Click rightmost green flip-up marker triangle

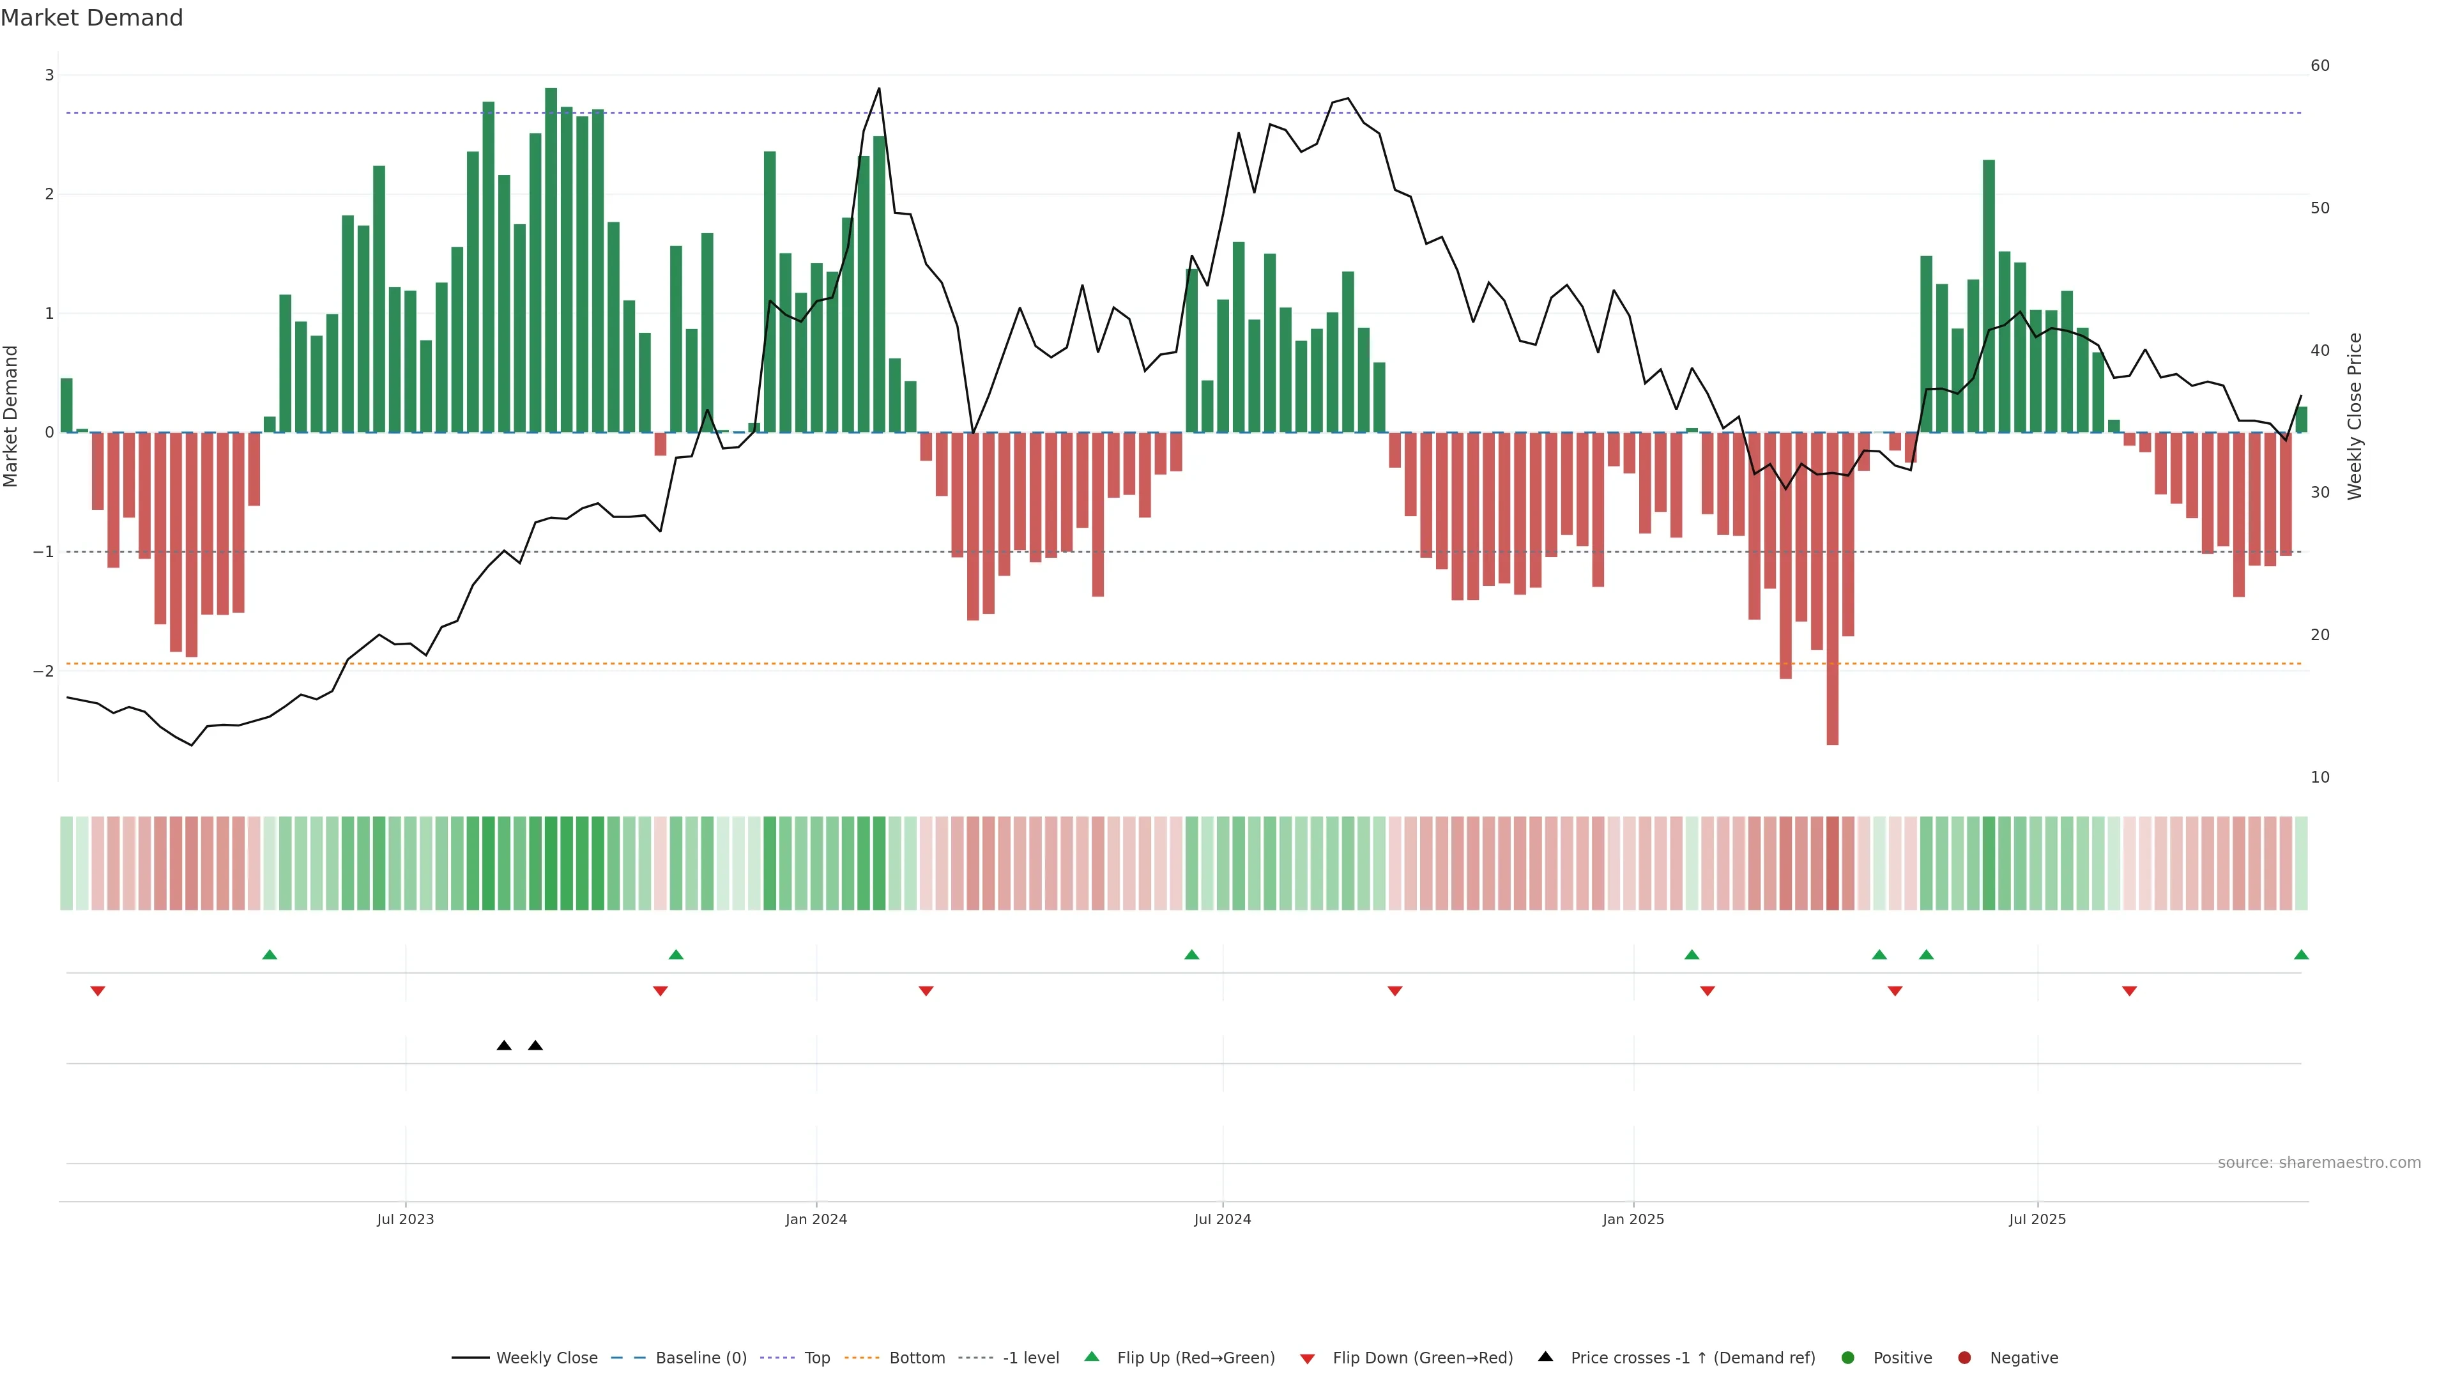pyautogui.click(x=2300, y=955)
